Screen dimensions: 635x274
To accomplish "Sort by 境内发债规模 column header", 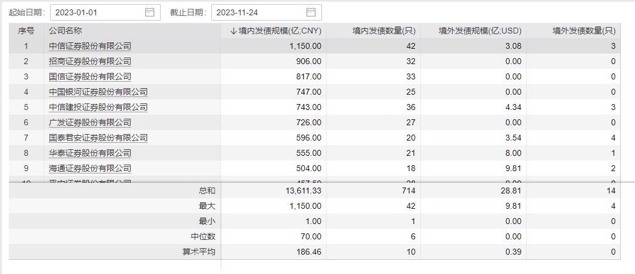I will (x=276, y=31).
